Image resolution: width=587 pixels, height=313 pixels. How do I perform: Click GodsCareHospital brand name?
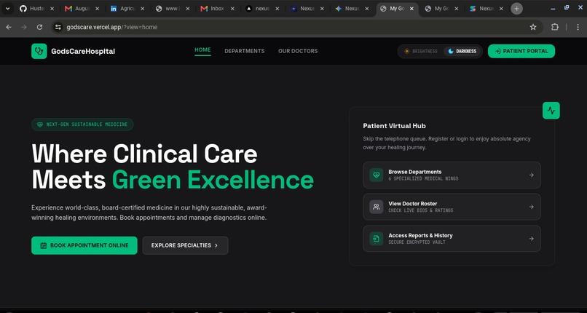(x=83, y=52)
